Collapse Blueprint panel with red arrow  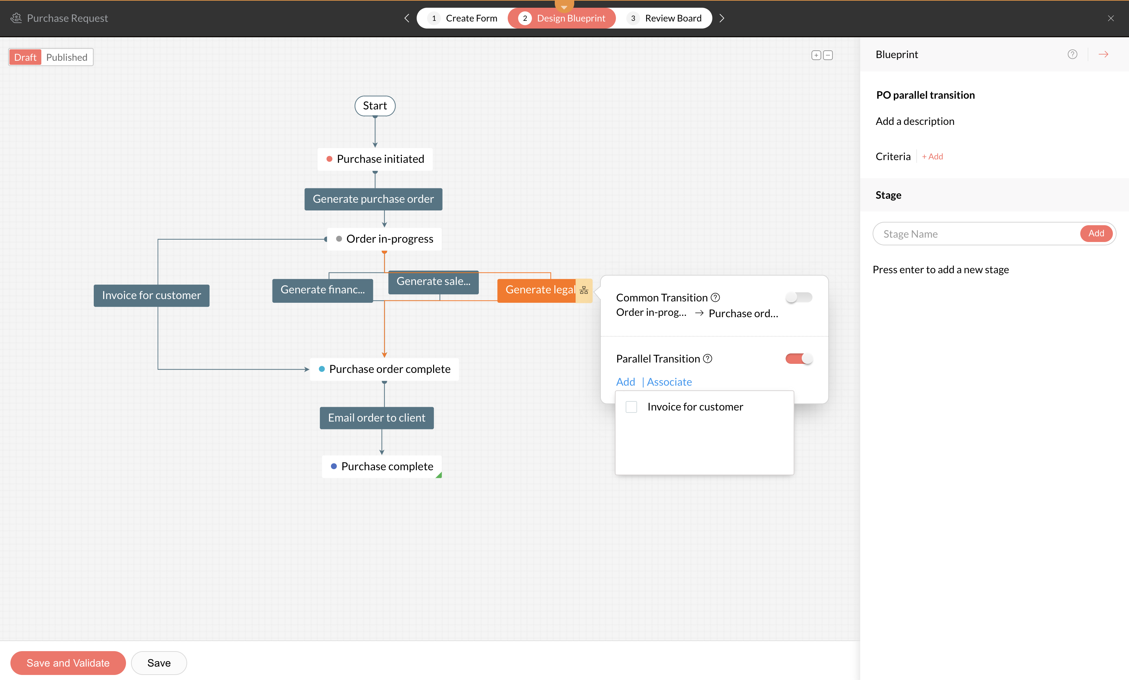click(1103, 54)
